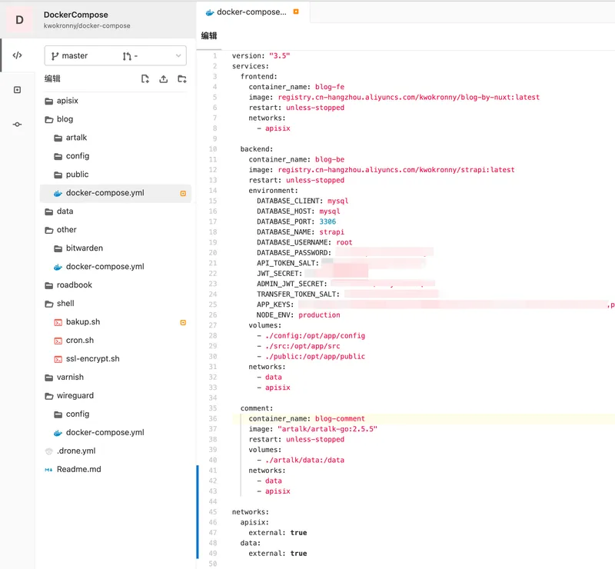Open cron.sh in the shell folder
This screenshot has height=569, width=615.
point(81,341)
